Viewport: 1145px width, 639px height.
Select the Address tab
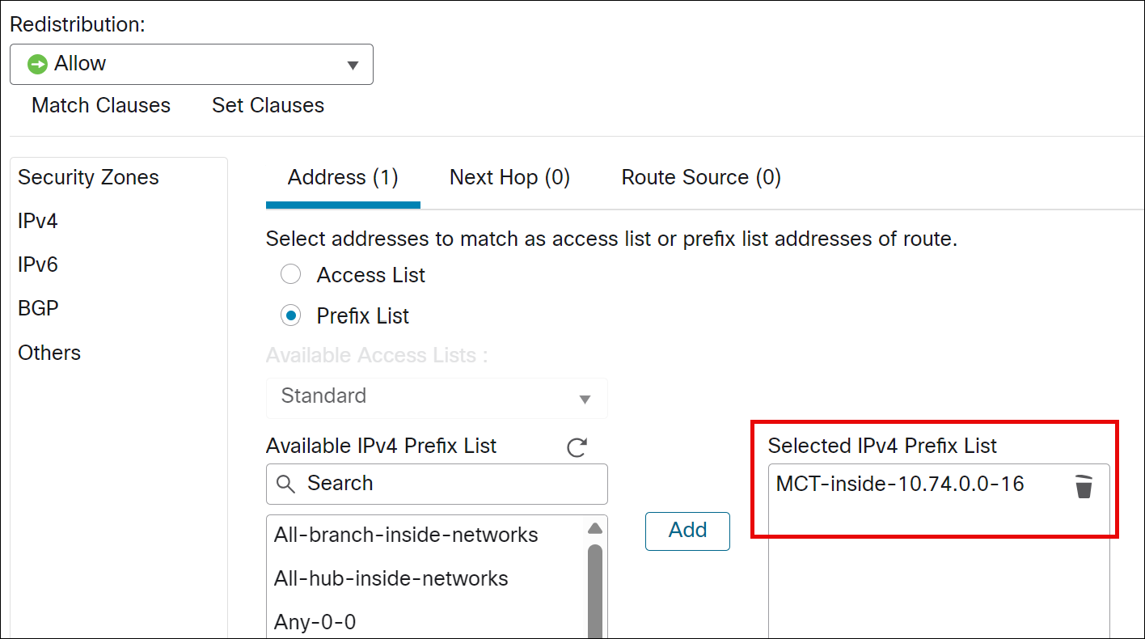343,177
